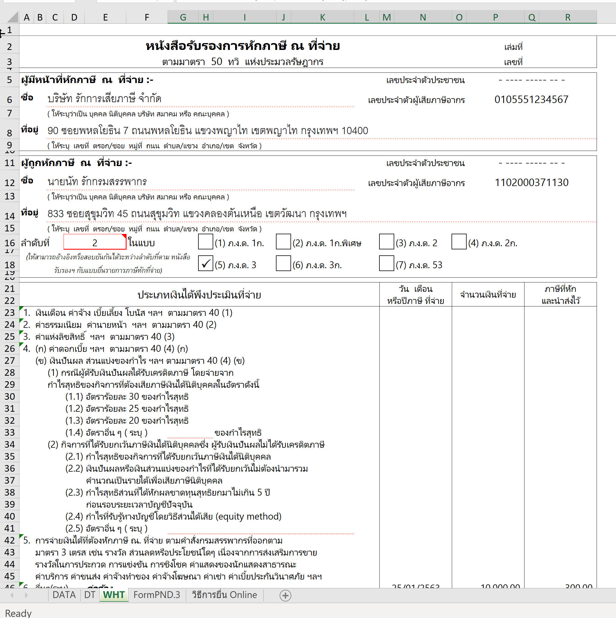
Task: Switch to the DT sheet tab
Action: tap(90, 595)
